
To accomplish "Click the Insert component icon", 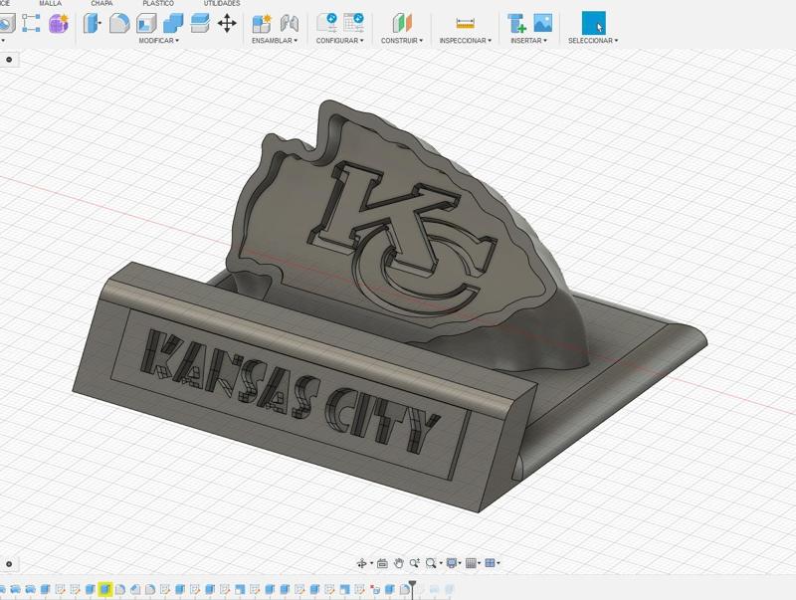I will [516, 23].
